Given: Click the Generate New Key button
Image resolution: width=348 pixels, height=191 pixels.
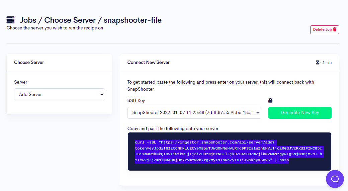Looking at the screenshot, I should pos(300,113).
